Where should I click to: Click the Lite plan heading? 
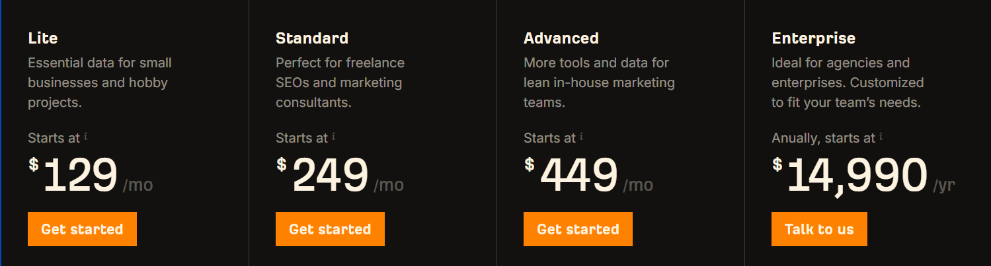[x=43, y=38]
